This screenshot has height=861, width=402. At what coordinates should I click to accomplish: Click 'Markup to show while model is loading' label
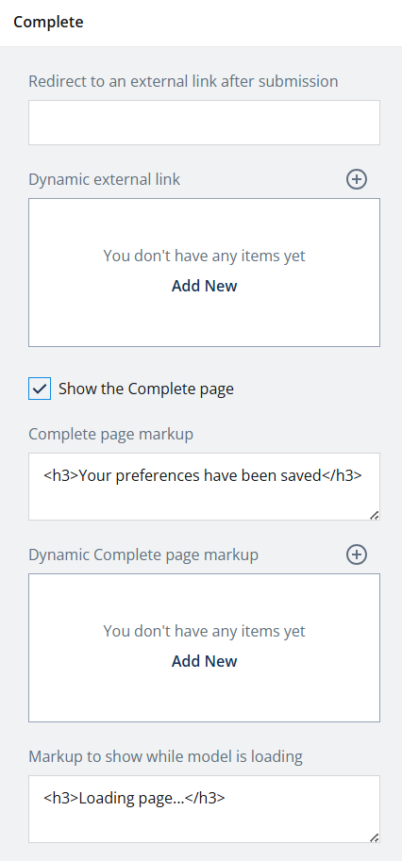pos(166,756)
